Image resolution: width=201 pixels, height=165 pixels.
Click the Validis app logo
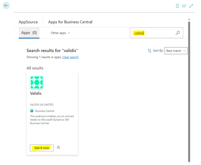pyautogui.click(x=37, y=82)
